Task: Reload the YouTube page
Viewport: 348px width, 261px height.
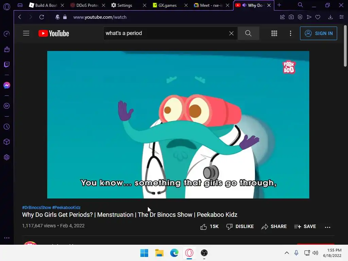Action: tap(41, 17)
